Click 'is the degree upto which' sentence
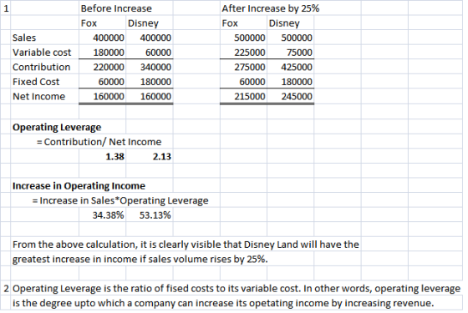 coord(223,303)
